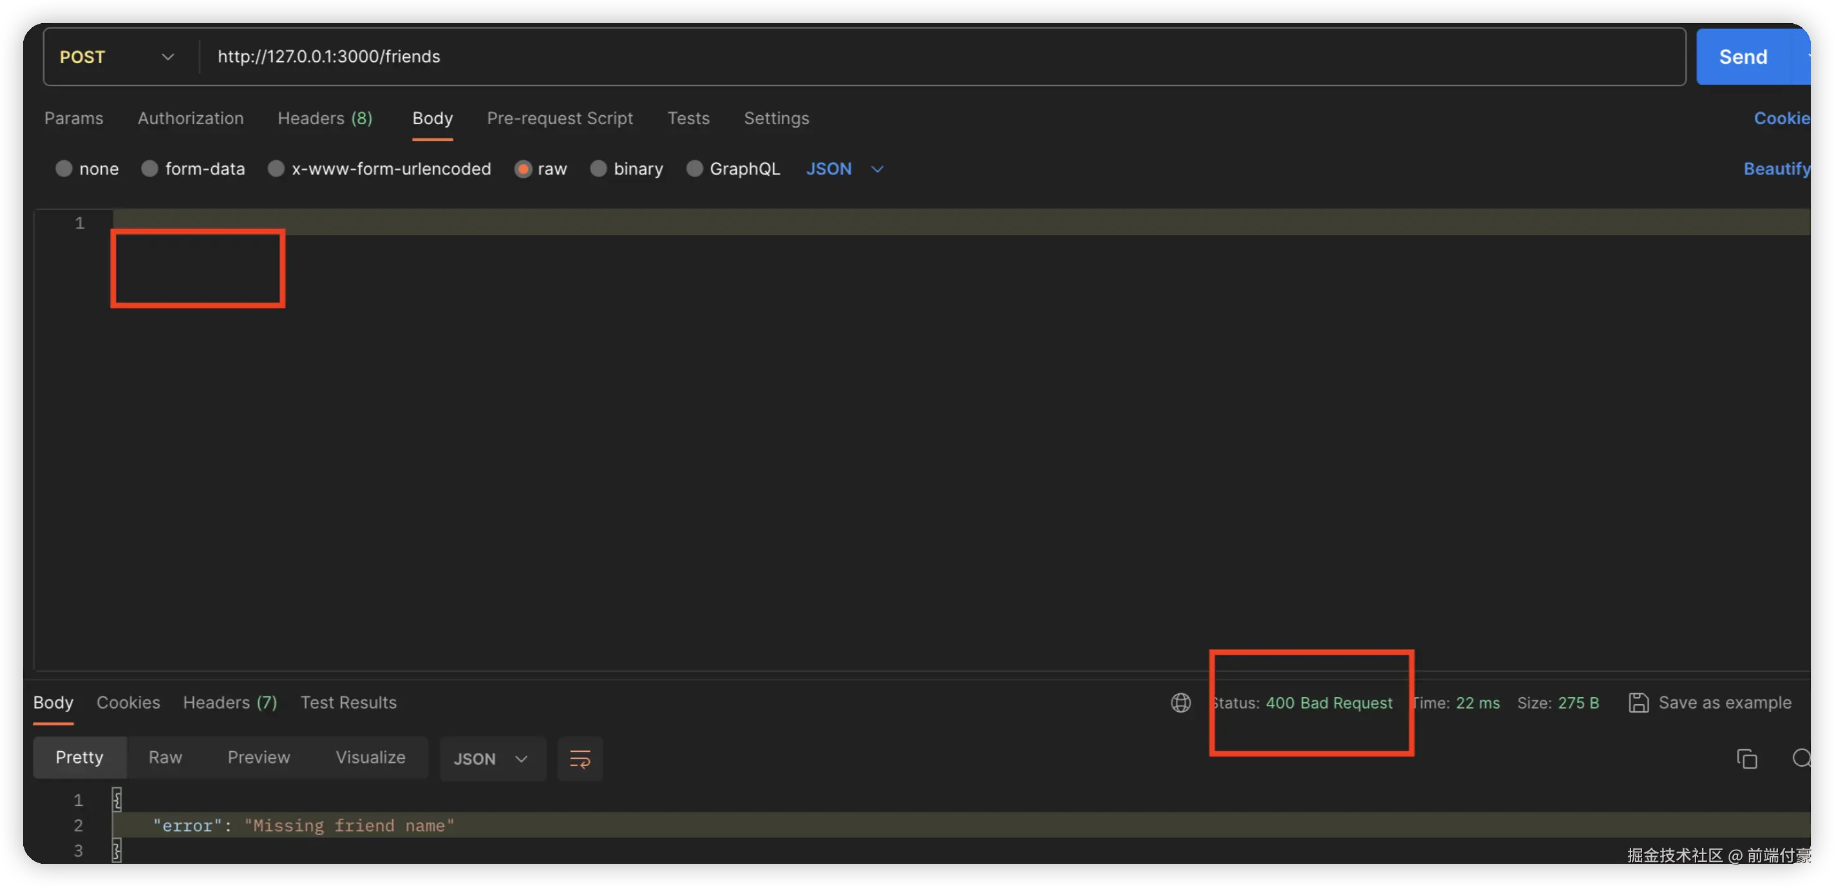
Task: Choose the x-www-form-urlencoded body option
Action: point(276,169)
